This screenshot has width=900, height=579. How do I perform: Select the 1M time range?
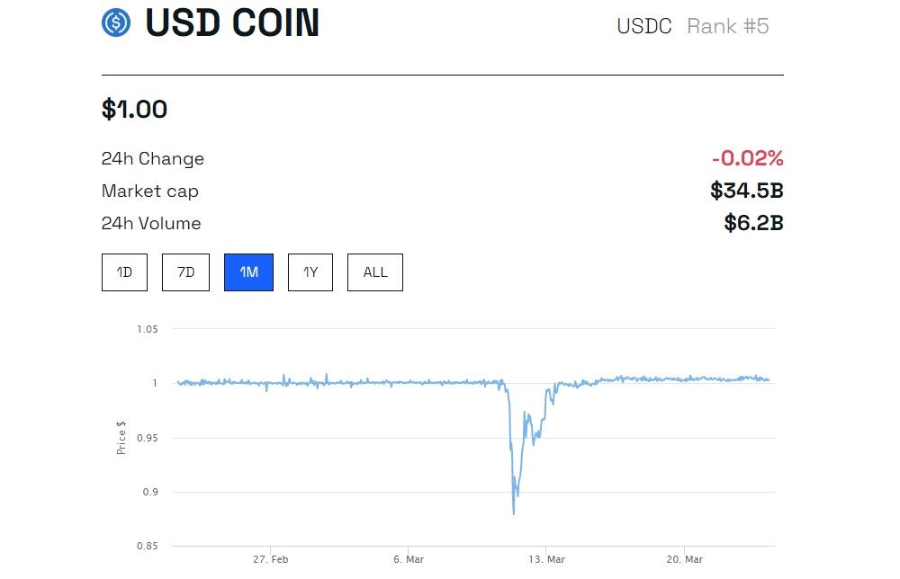pyautogui.click(x=248, y=272)
